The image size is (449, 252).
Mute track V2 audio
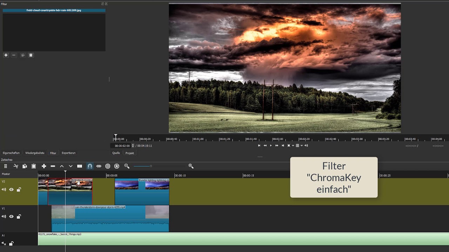[4, 190]
